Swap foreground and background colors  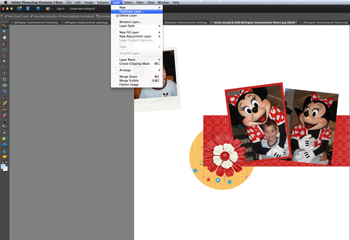[x=6, y=162]
